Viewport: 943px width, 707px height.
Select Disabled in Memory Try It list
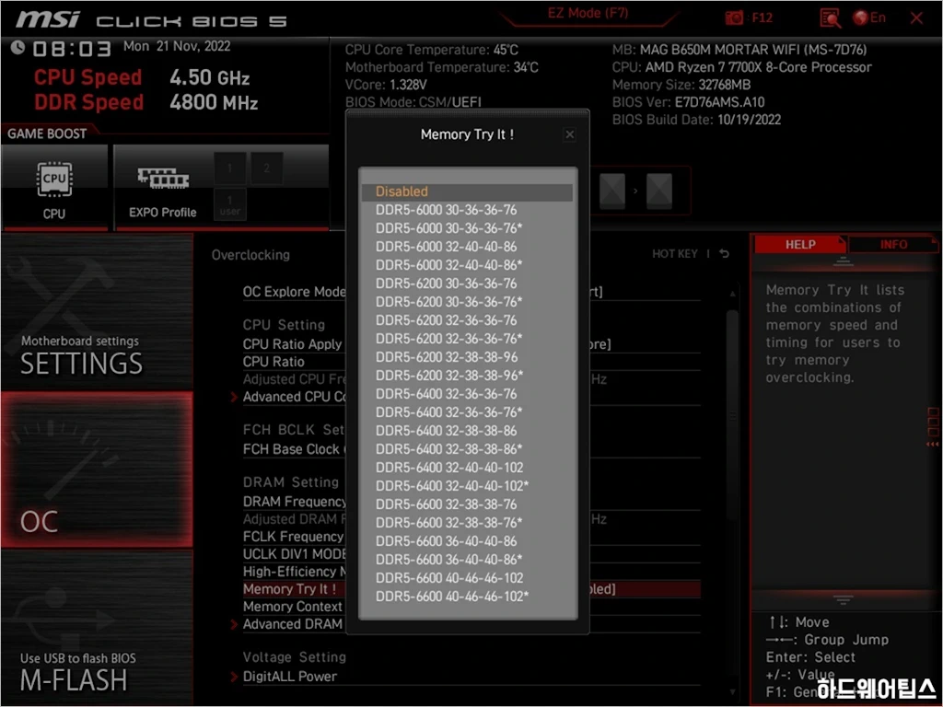(x=467, y=191)
